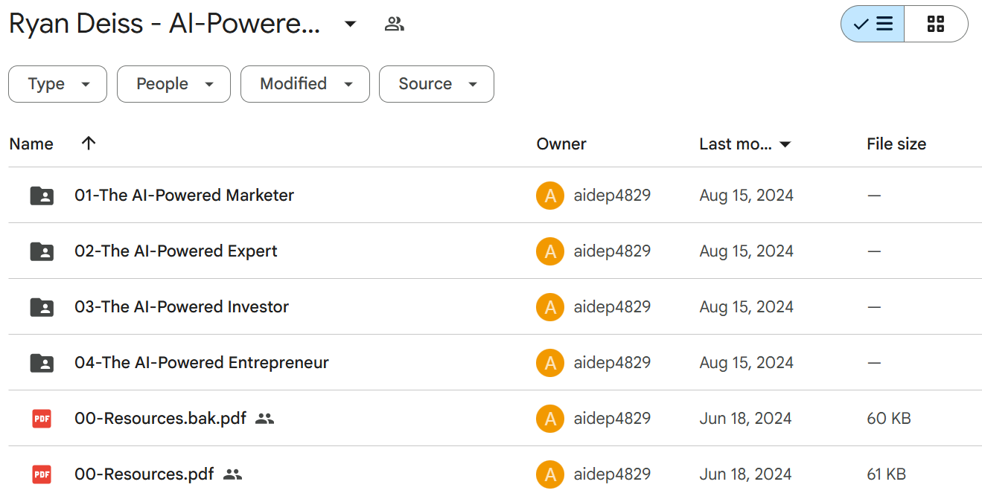Click the shared folder icon for 03-The AI-Powered Investor
The image size is (982, 499).
pos(42,307)
